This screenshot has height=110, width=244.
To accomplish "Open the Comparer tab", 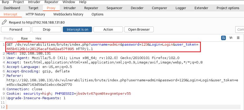I will pyautogui.click(x=160, y=8).
